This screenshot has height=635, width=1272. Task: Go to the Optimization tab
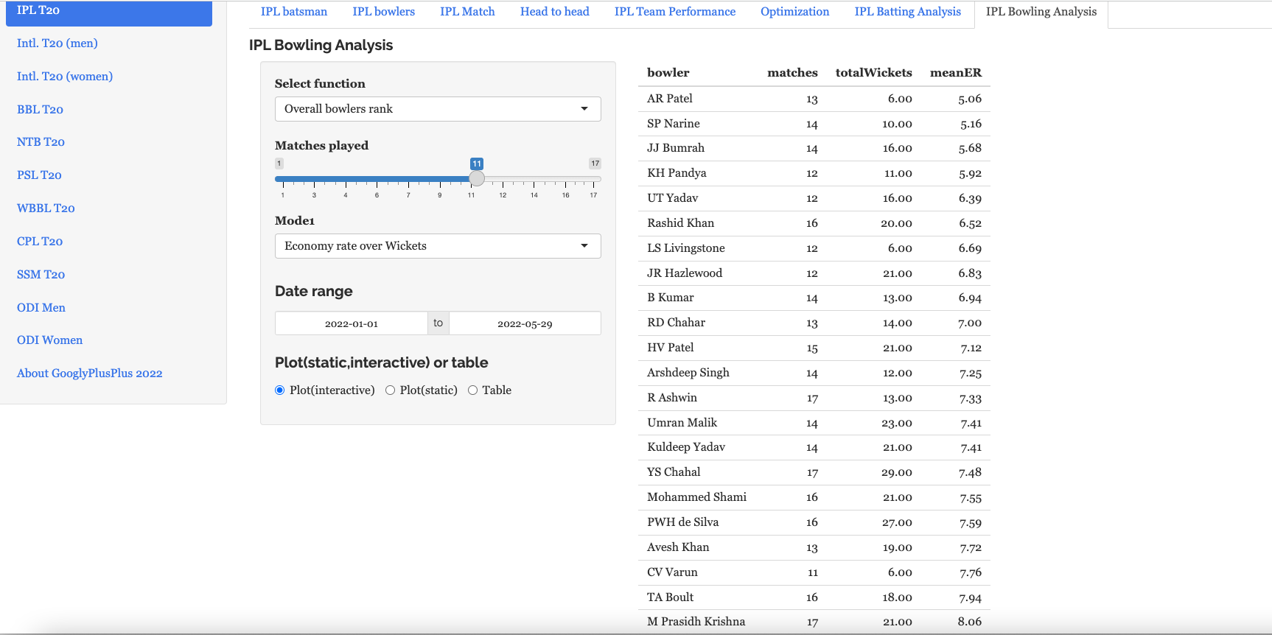(x=794, y=12)
